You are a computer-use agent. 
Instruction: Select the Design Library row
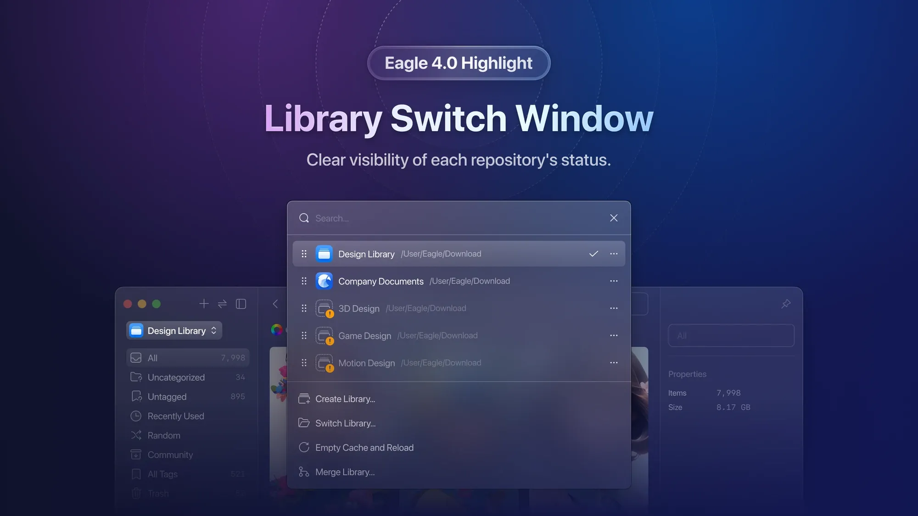coord(459,254)
